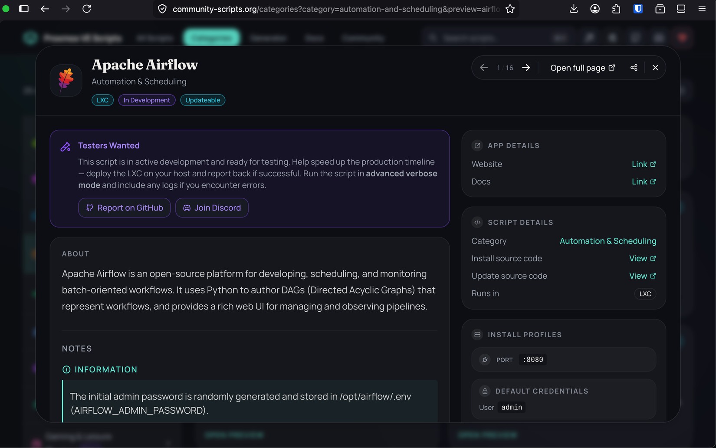
Task: Go forward in browser history
Action: coord(66,9)
